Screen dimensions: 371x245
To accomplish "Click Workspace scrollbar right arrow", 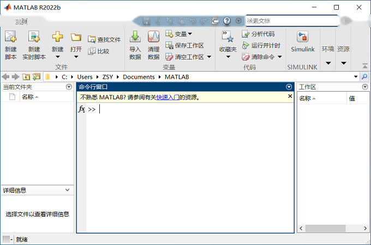I will [366, 228].
